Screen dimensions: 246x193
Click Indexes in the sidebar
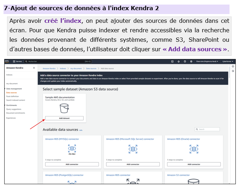(x=9, y=75)
